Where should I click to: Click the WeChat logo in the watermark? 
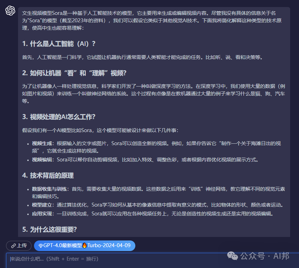tap(234, 256)
